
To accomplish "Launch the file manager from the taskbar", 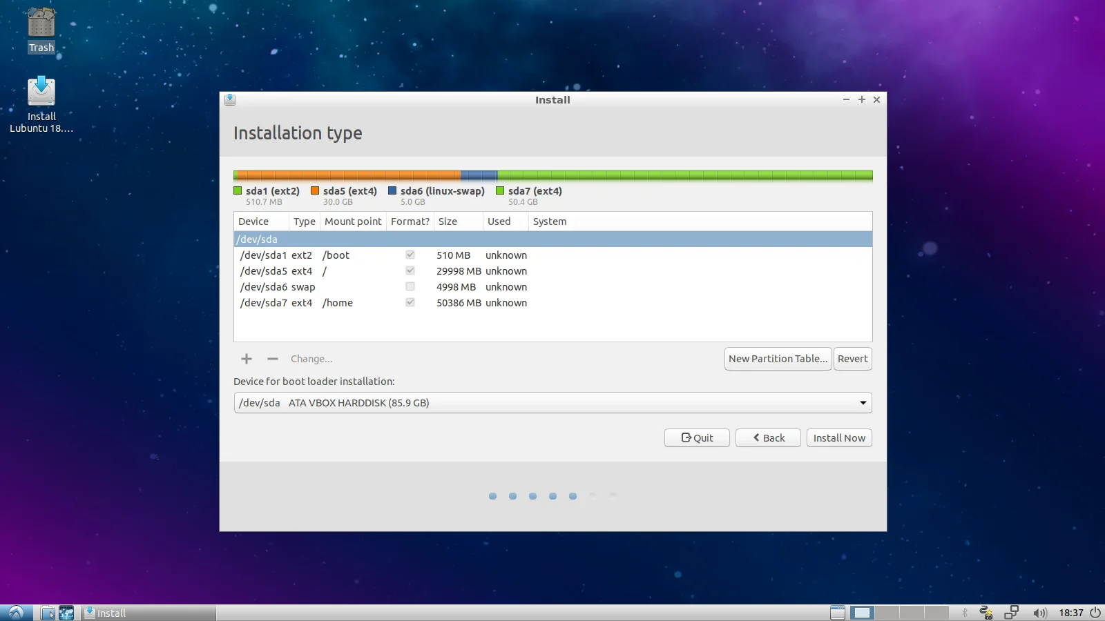I will (48, 613).
